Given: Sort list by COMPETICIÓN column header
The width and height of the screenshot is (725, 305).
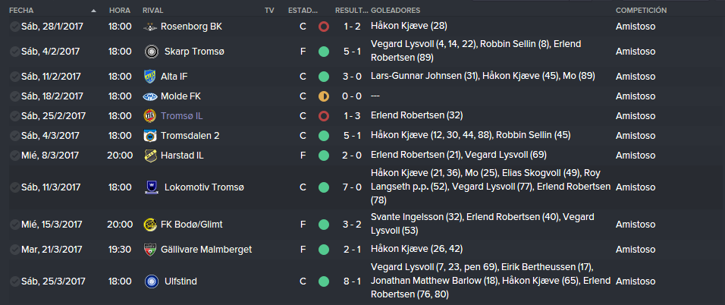Looking at the screenshot, I should pos(641,10).
